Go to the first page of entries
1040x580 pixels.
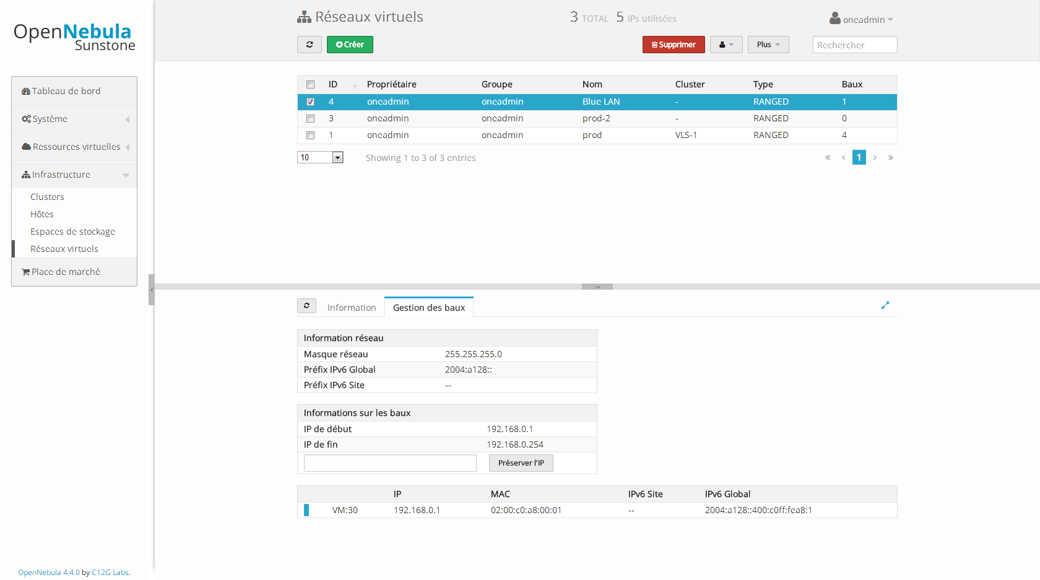point(828,157)
